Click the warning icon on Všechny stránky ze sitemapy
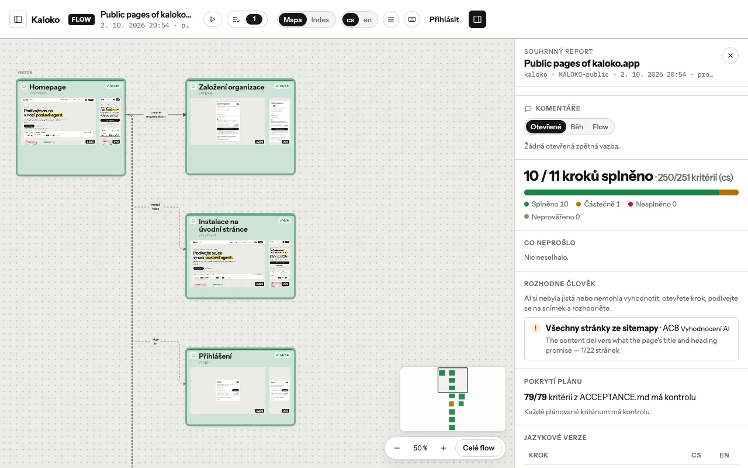The height and width of the screenshot is (468, 748). point(535,328)
